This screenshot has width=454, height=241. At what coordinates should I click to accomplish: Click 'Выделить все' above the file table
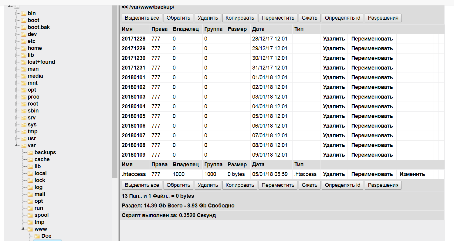coord(142,18)
